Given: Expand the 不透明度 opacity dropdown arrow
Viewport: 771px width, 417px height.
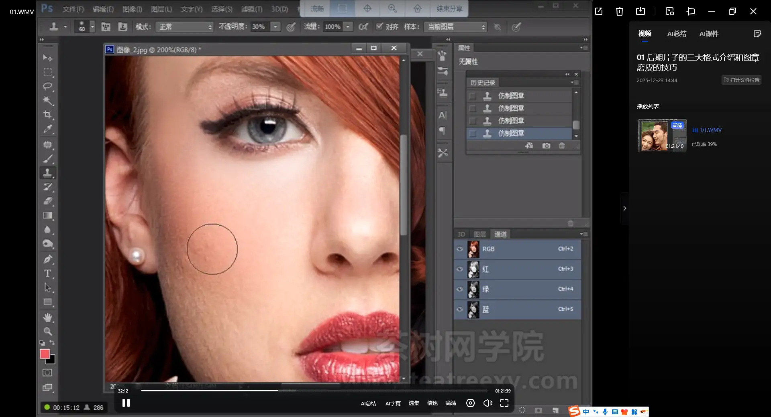Looking at the screenshot, I should [275, 27].
